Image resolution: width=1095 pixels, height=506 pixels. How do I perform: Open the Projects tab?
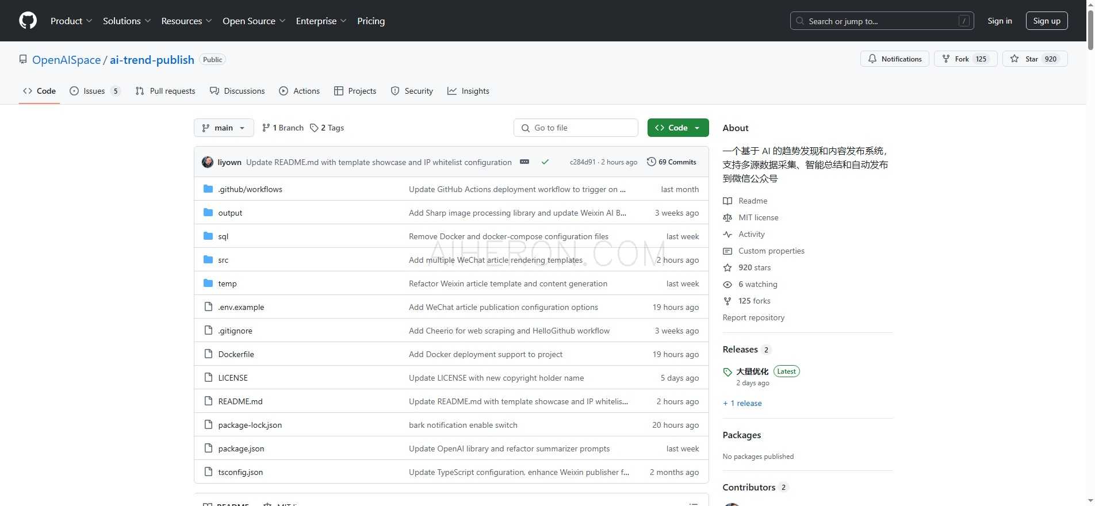355,91
